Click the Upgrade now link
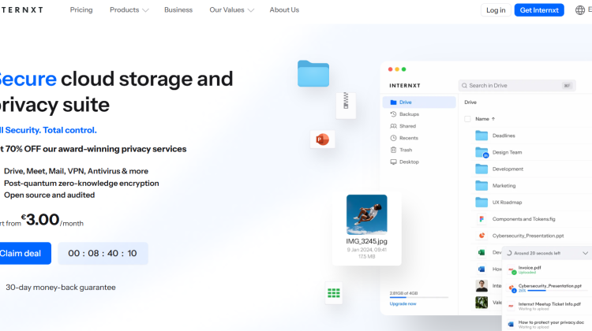The height and width of the screenshot is (331, 592). 403,304
